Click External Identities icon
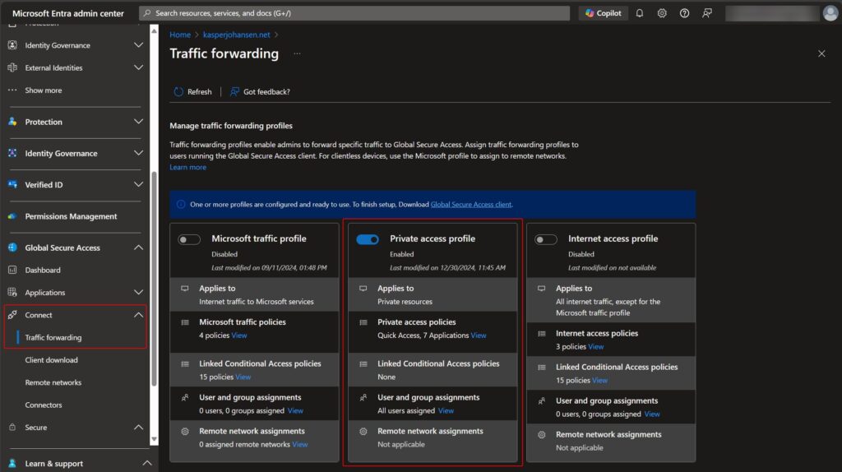This screenshot has width=842, height=472. [x=12, y=67]
